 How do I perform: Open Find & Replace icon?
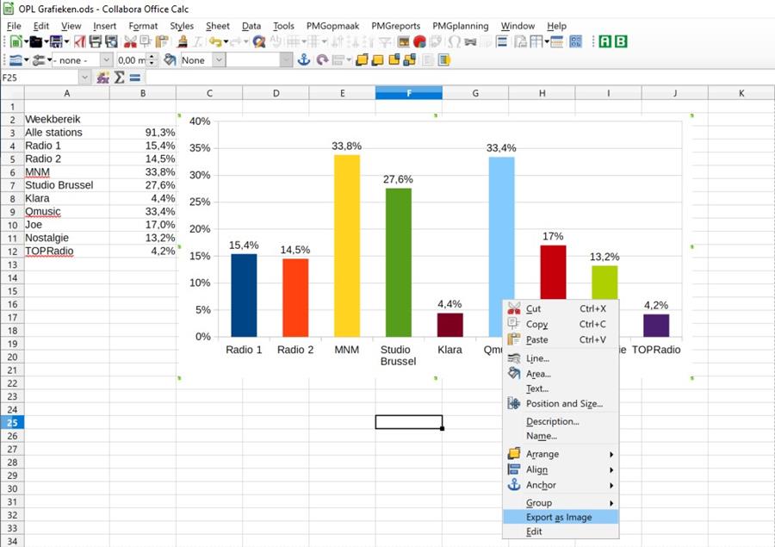click(x=259, y=41)
